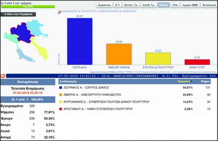Select the Στήλες chart view

tap(163, 5)
